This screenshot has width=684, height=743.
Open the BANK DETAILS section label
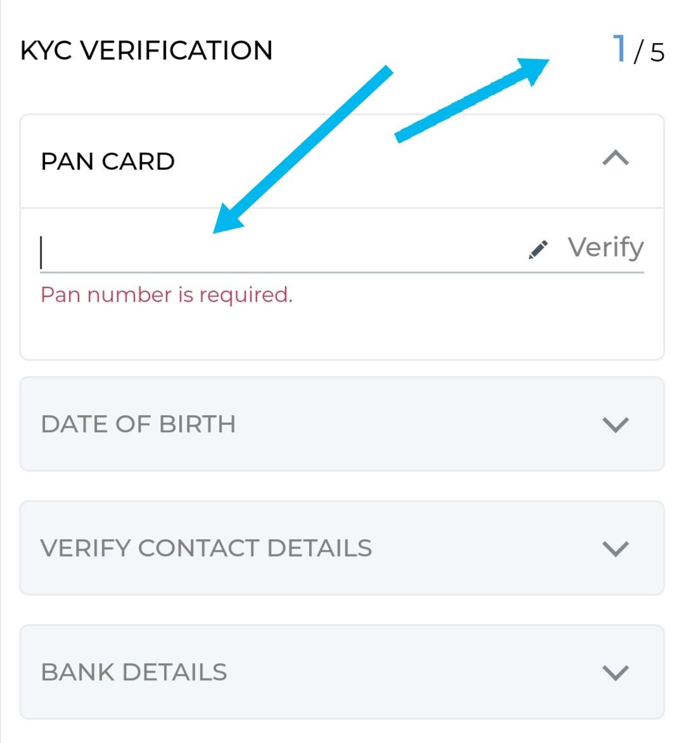point(134,672)
